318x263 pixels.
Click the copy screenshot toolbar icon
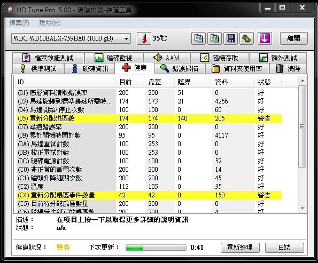(x=214, y=38)
